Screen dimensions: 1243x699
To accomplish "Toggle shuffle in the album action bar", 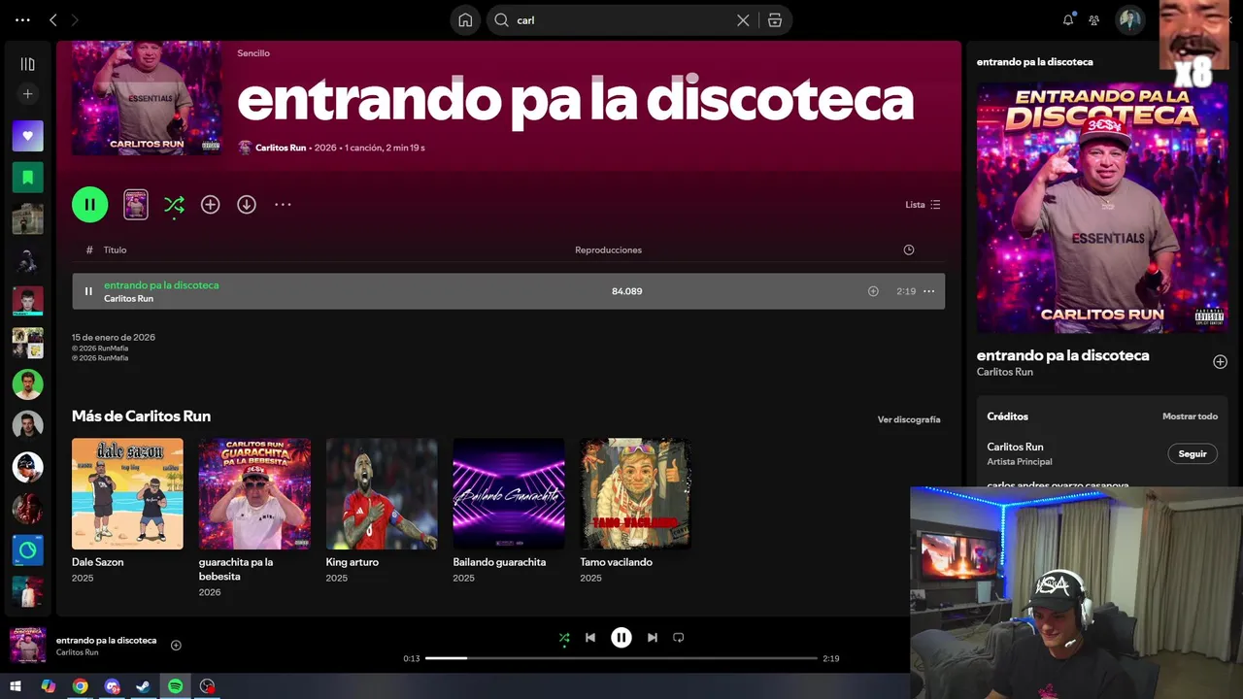I will tap(174, 204).
